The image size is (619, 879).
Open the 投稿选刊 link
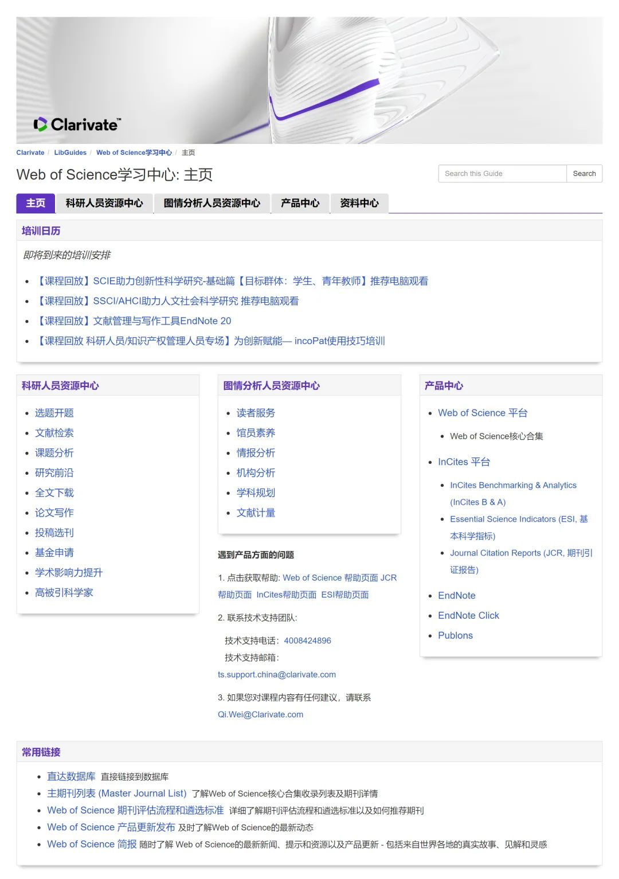click(x=54, y=533)
